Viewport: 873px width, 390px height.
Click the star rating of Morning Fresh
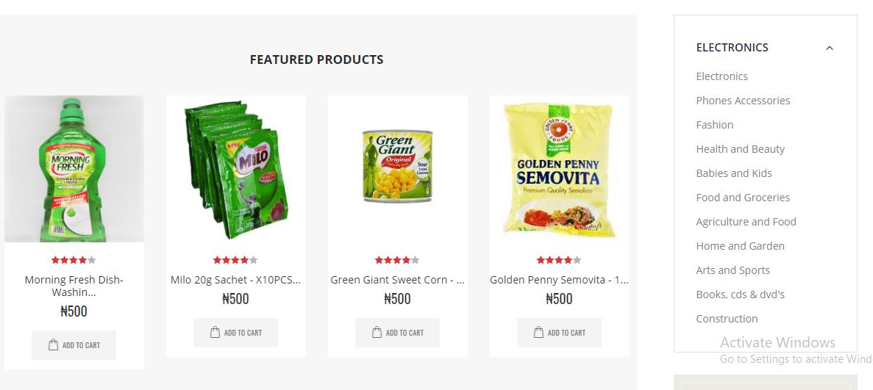pyautogui.click(x=74, y=260)
